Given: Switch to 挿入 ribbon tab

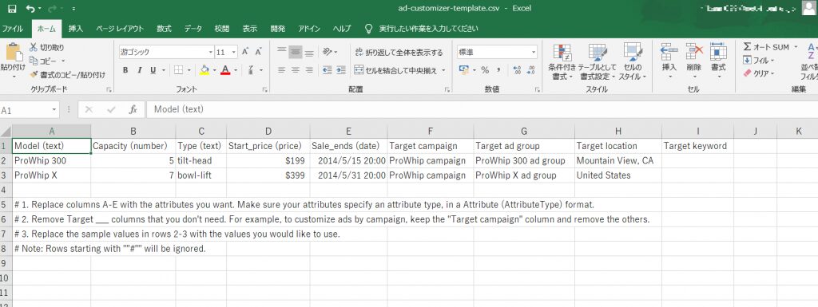Looking at the screenshot, I should (76, 29).
